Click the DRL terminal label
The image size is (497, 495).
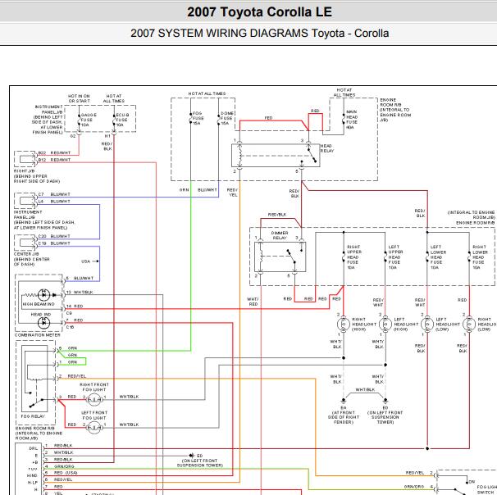(34, 448)
